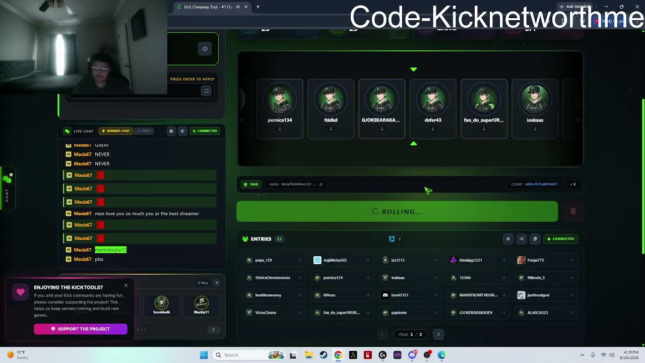Click the power button icon in the top panel
645x363 pixels.
point(205,49)
